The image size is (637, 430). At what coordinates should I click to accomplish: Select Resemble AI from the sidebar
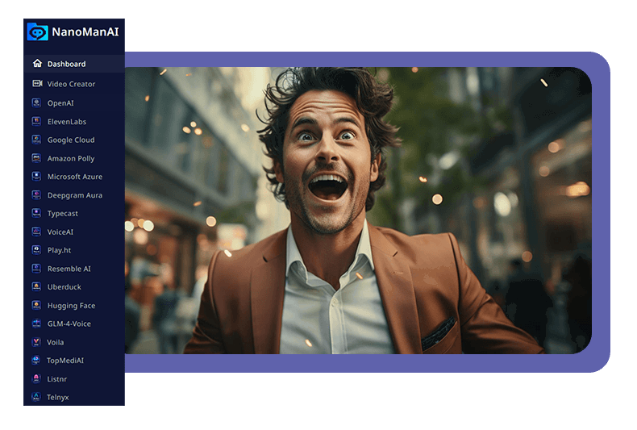[69, 269]
